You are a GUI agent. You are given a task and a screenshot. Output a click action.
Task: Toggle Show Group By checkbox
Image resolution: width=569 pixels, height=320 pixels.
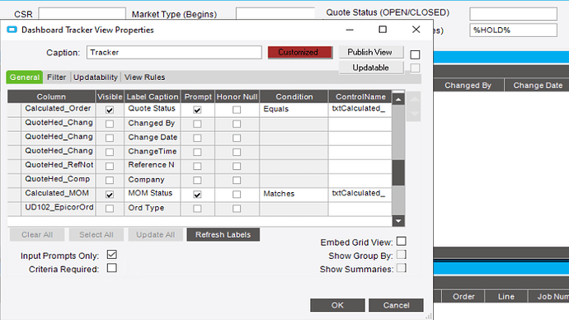pyautogui.click(x=402, y=255)
